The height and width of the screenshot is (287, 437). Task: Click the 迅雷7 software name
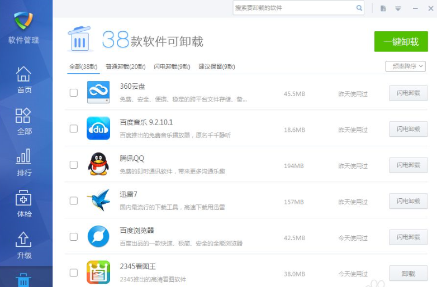click(x=129, y=194)
